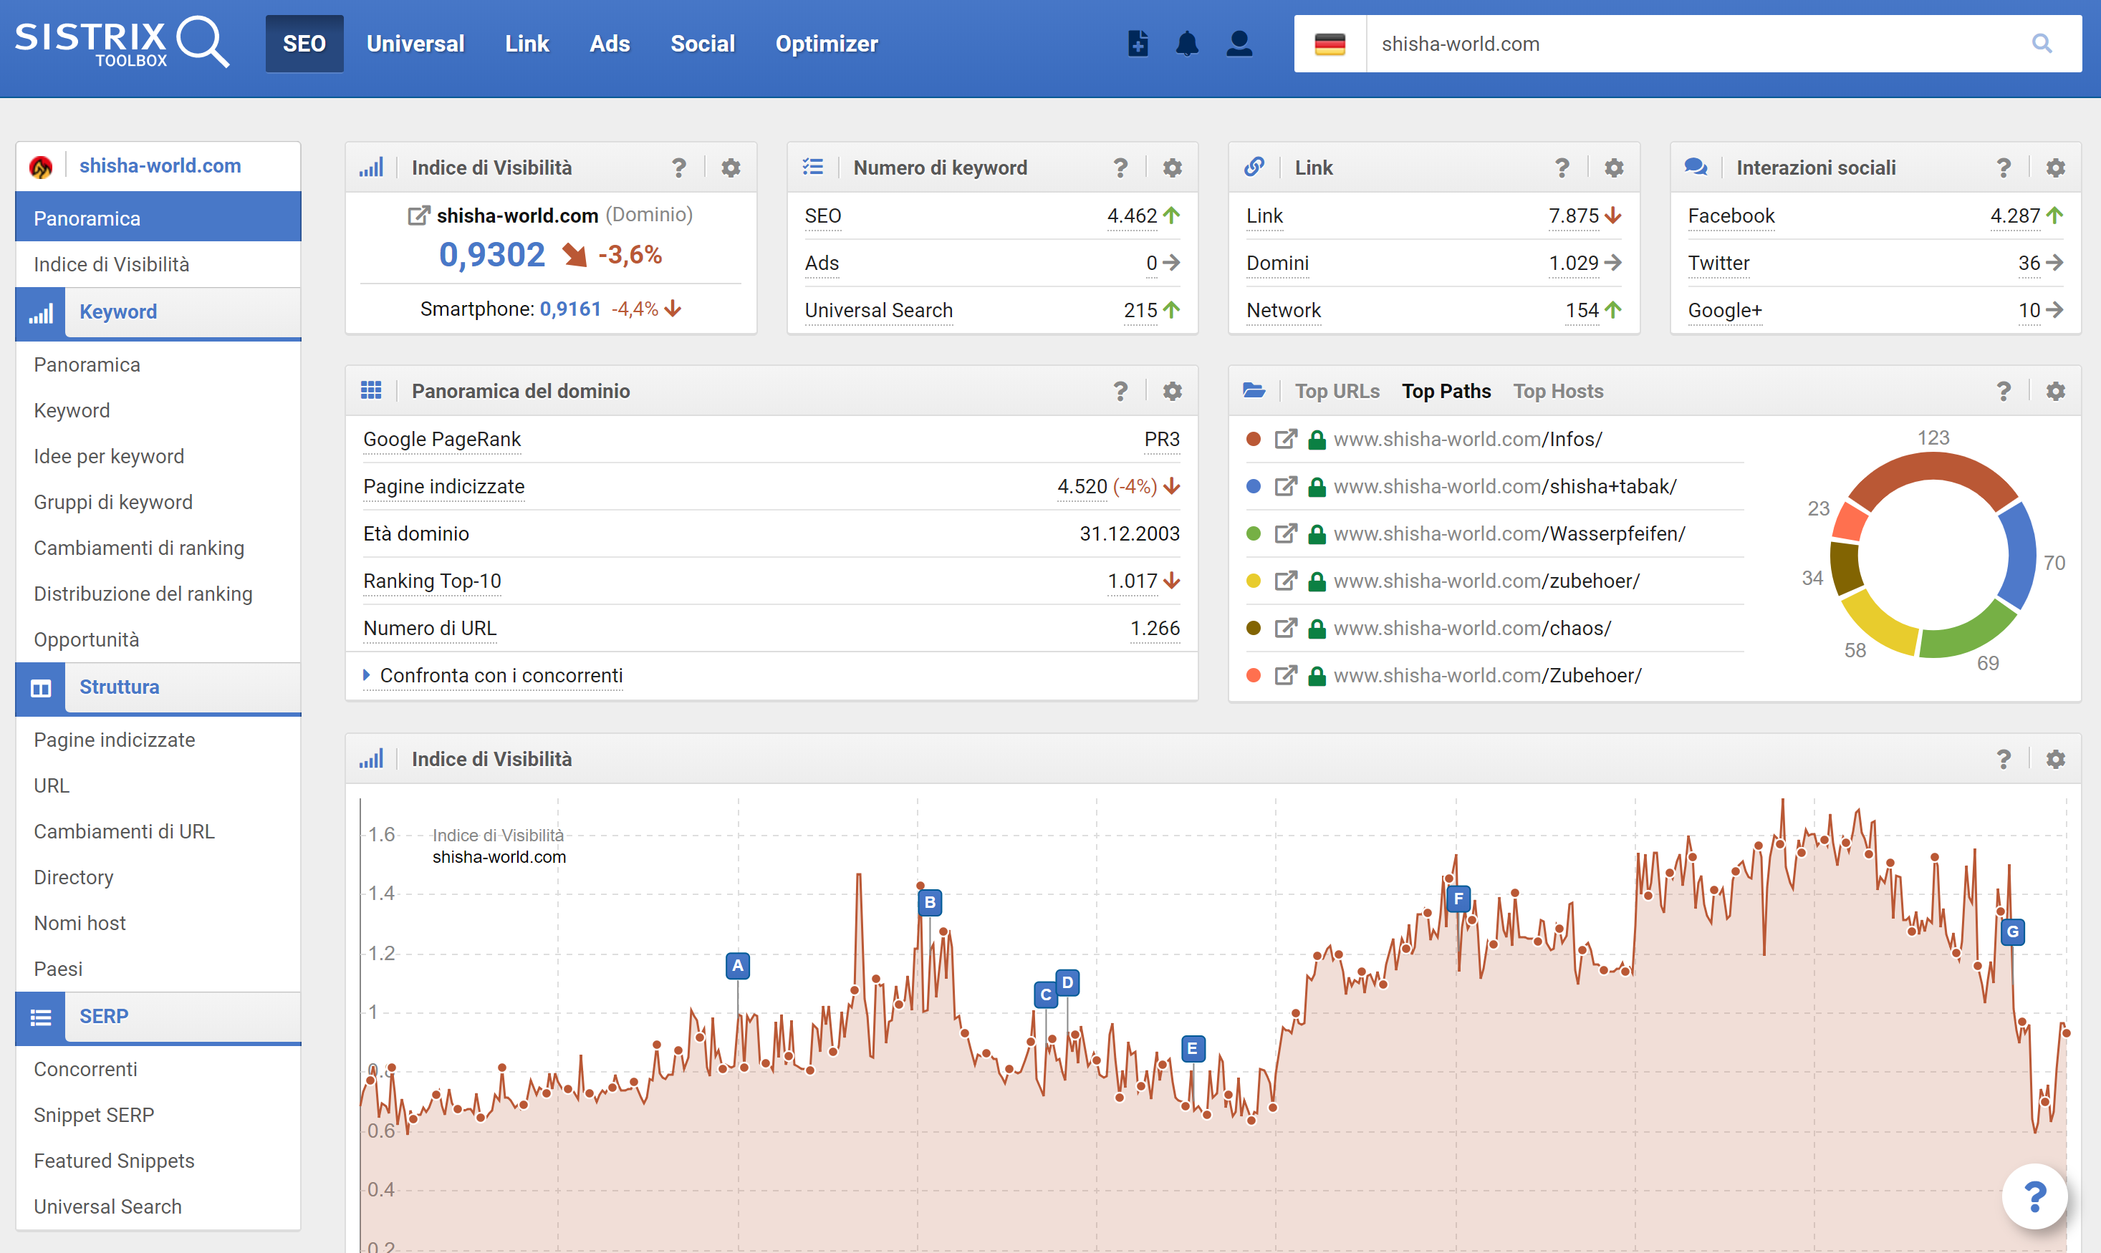The height and width of the screenshot is (1253, 2101).
Task: Open settings gear of Indice di Visibilità top box
Action: pyautogui.click(x=731, y=168)
